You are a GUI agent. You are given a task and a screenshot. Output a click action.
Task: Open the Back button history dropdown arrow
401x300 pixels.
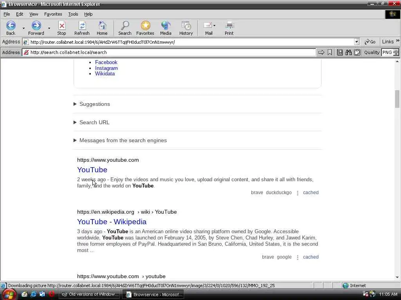[x=23, y=28]
